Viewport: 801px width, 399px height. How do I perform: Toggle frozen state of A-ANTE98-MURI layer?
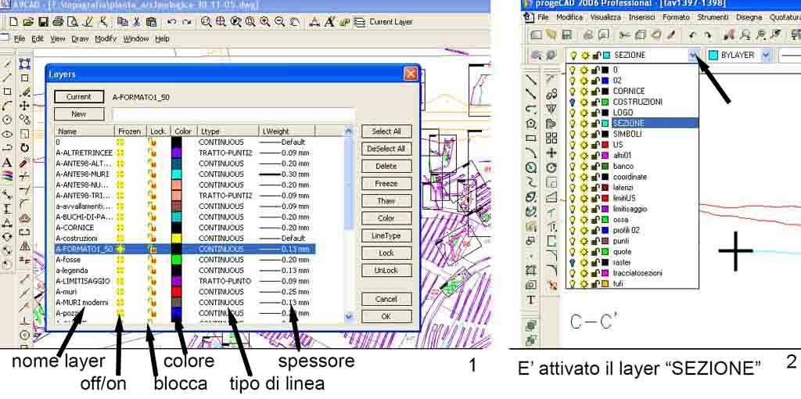[x=121, y=174]
